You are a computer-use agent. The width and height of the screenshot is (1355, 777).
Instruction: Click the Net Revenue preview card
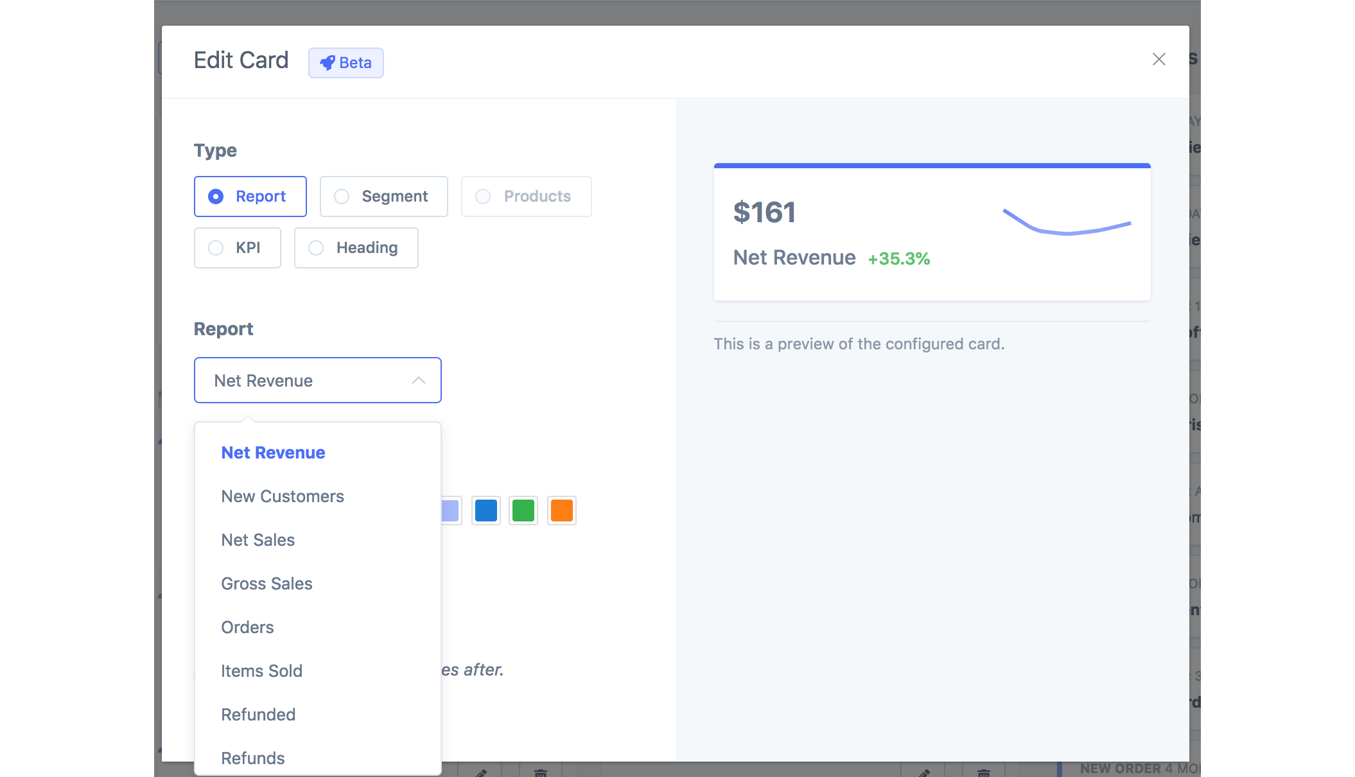932,232
